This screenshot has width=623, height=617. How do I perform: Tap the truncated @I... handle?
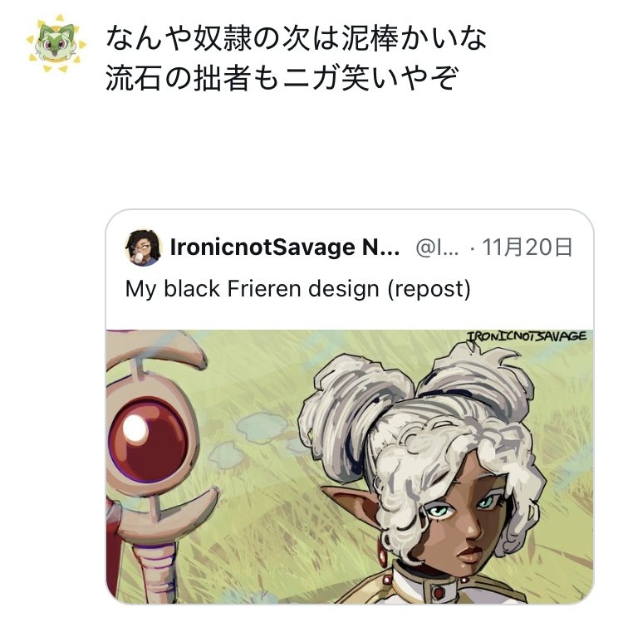437,248
